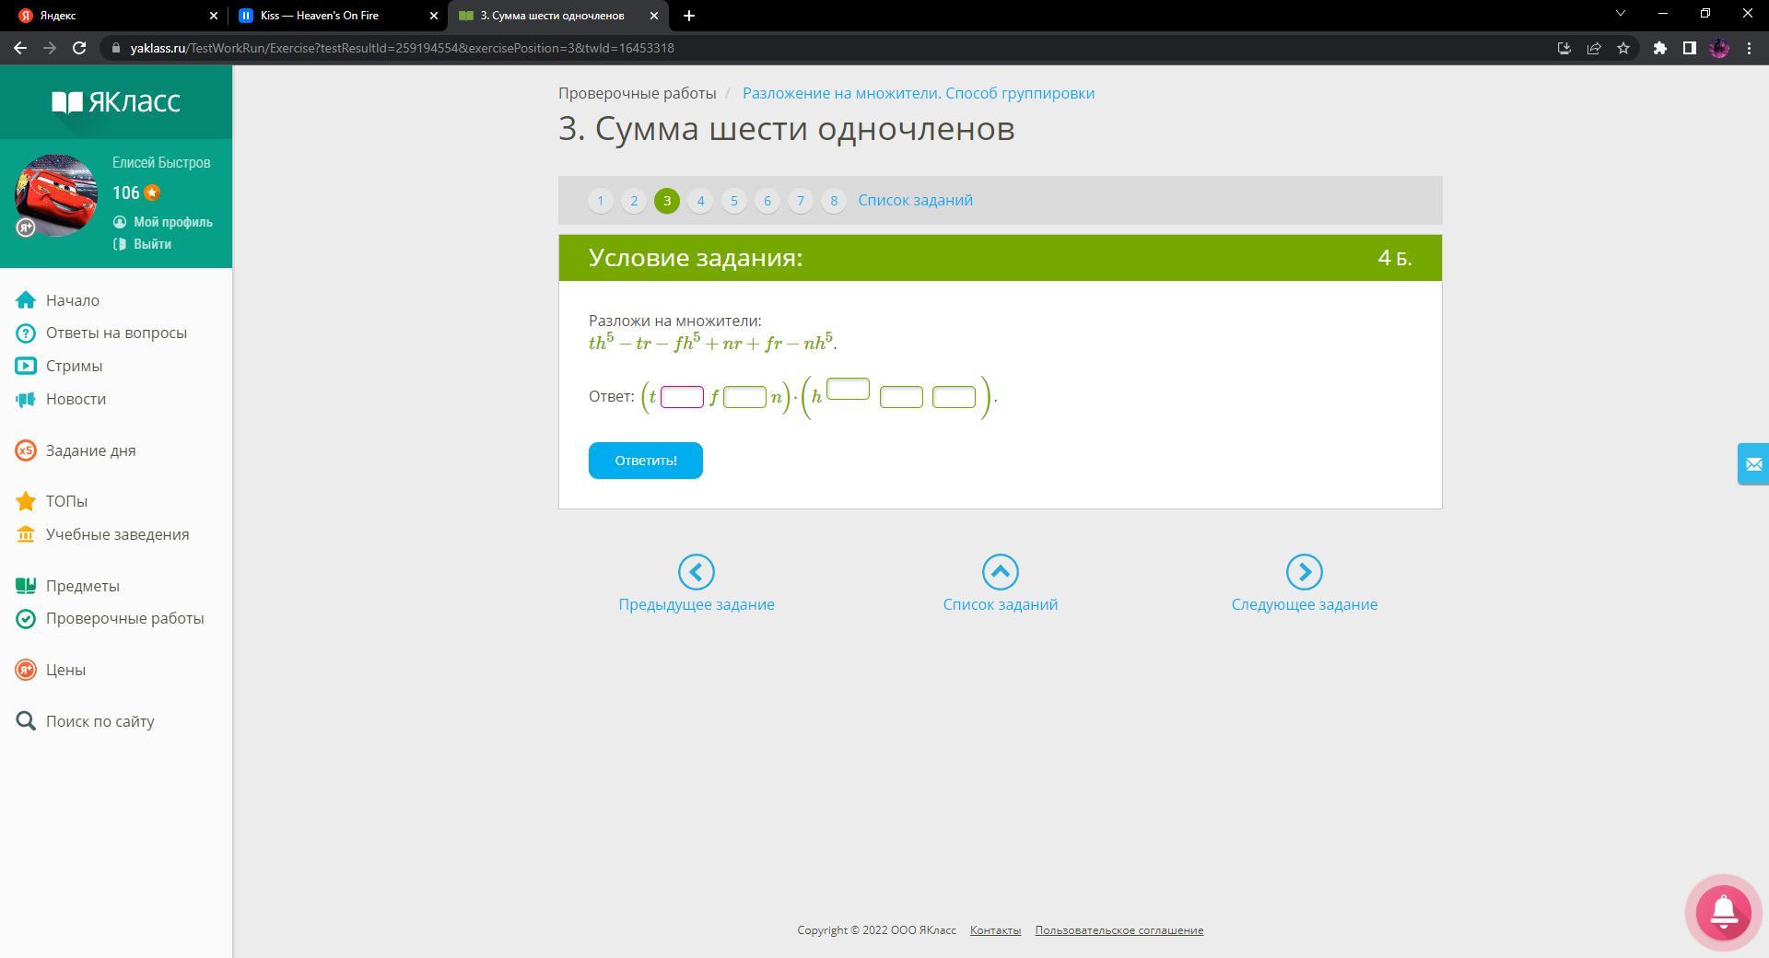The image size is (1769, 958).
Task: Focus the input between f and n
Action: pos(744,397)
